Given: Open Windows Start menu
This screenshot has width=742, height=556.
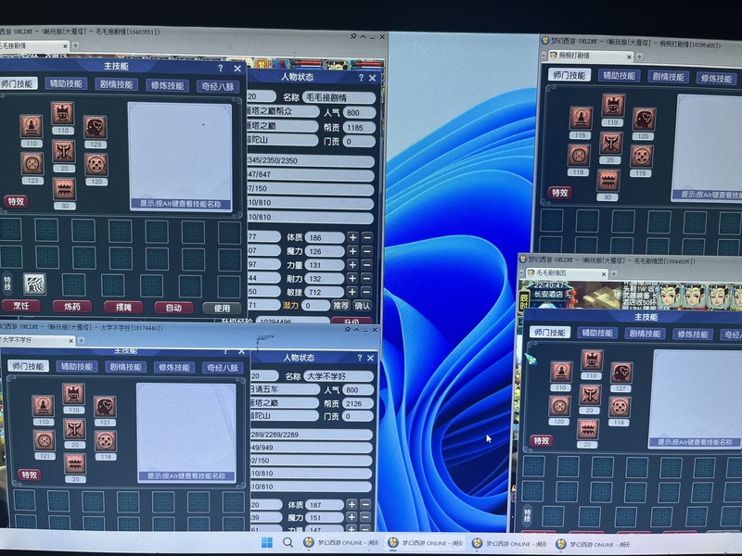Looking at the screenshot, I should (x=267, y=542).
